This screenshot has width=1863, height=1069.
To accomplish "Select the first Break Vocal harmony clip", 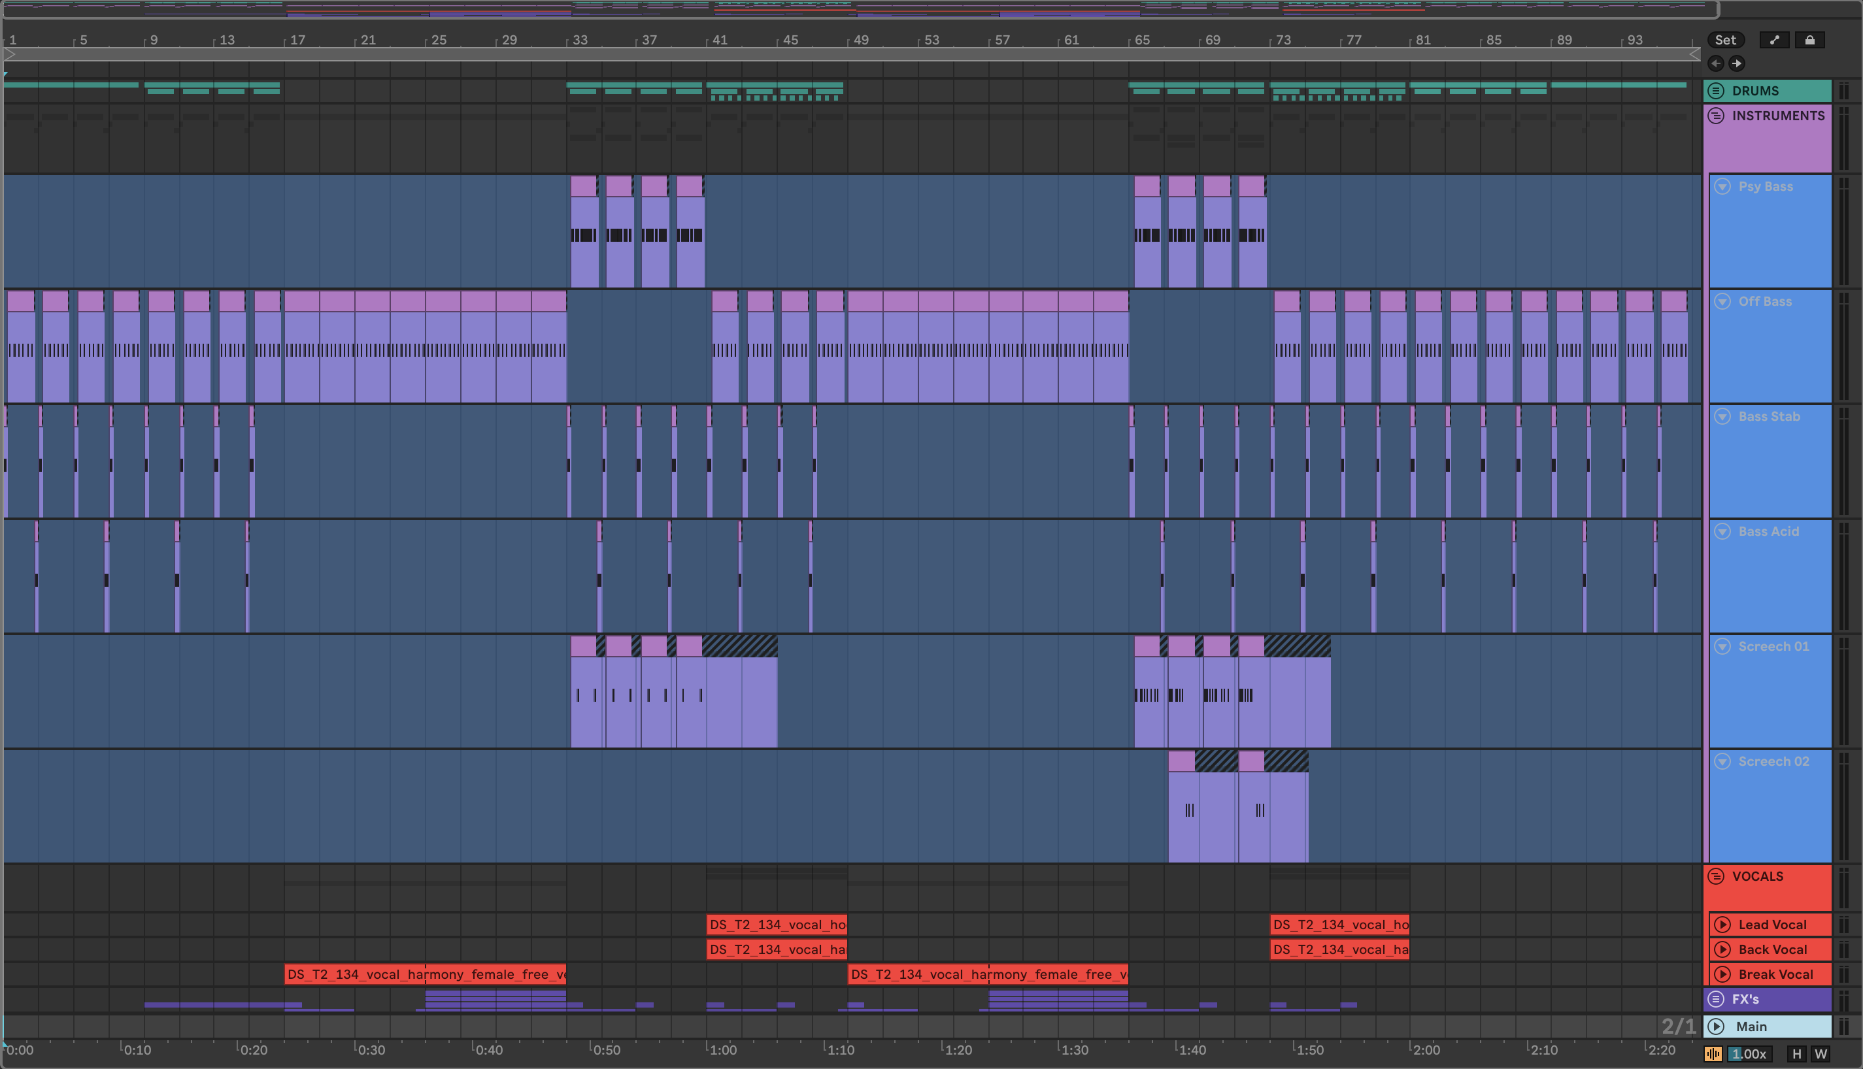I will (425, 974).
